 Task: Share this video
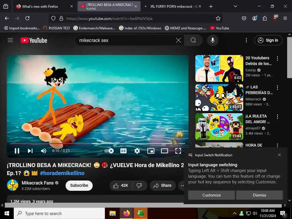(x=163, y=185)
